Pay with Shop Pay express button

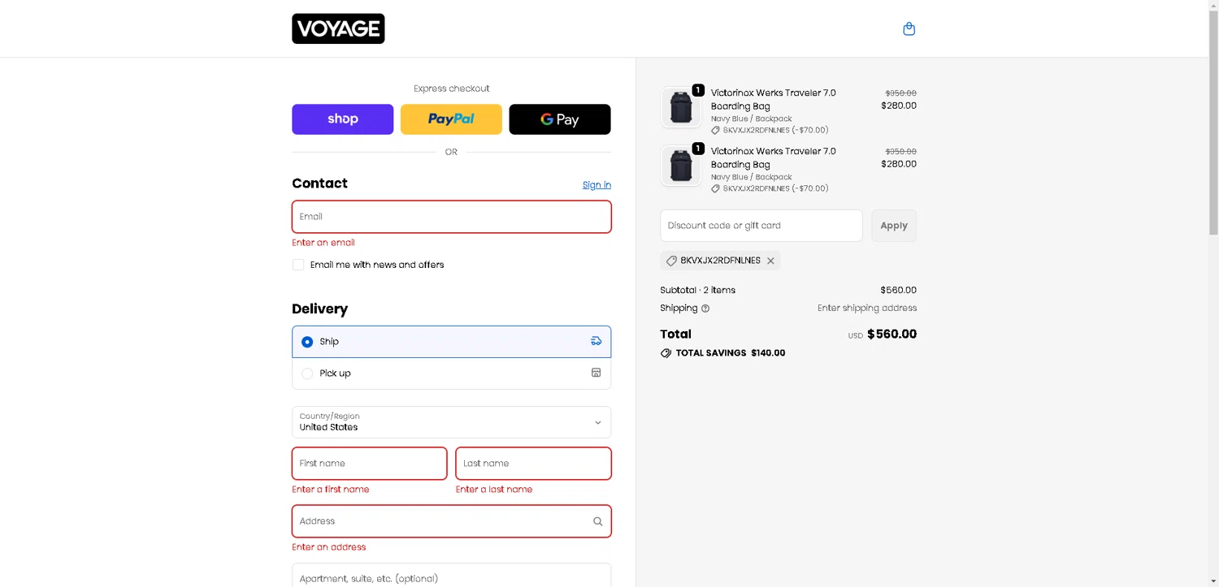tap(342, 119)
